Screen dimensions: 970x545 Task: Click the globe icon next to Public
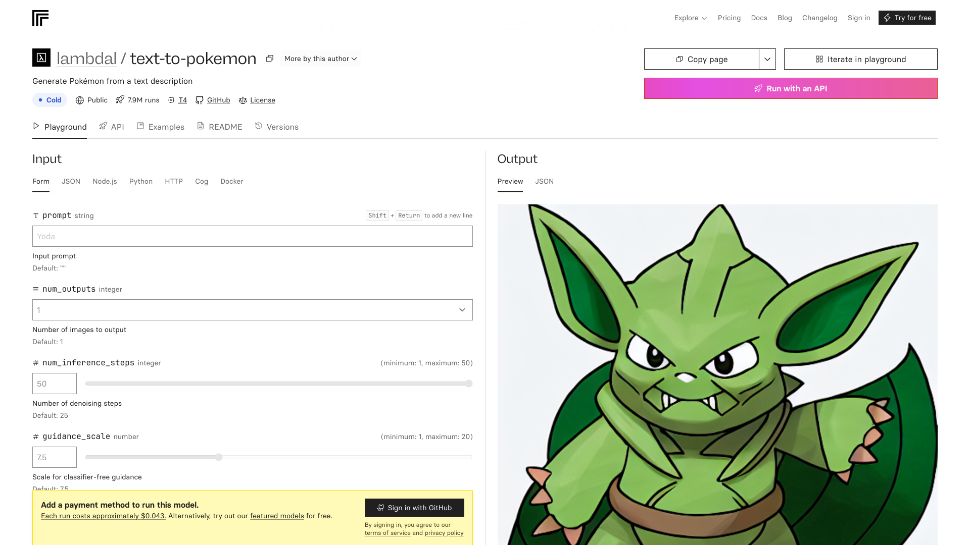[79, 100]
